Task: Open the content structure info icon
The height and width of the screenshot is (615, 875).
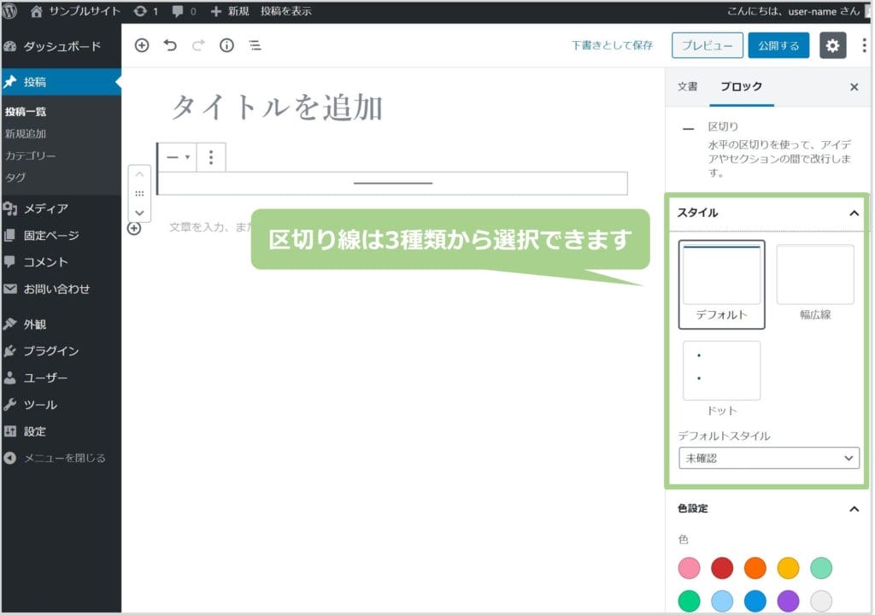Action: tap(226, 45)
